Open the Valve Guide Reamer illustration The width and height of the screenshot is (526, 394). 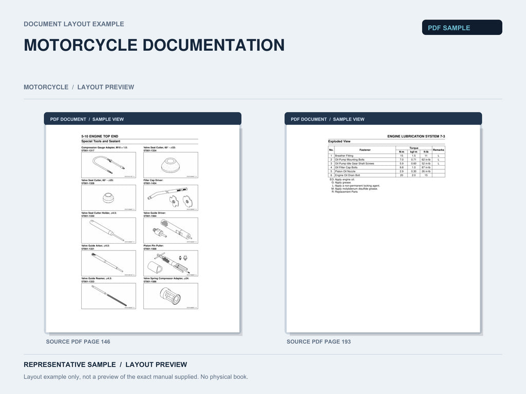[109, 296]
